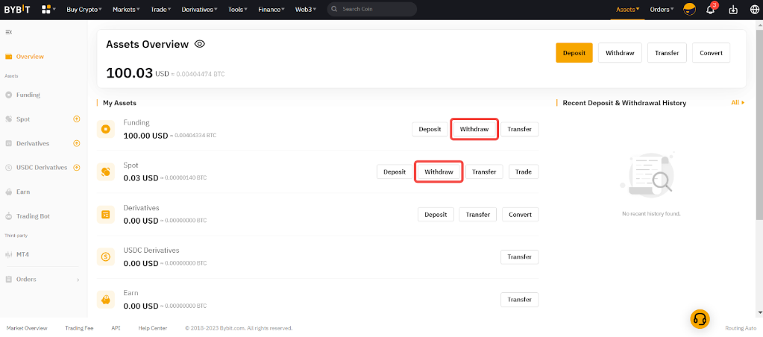Click the Earn piggy bank icon in My Assets

pos(106,300)
